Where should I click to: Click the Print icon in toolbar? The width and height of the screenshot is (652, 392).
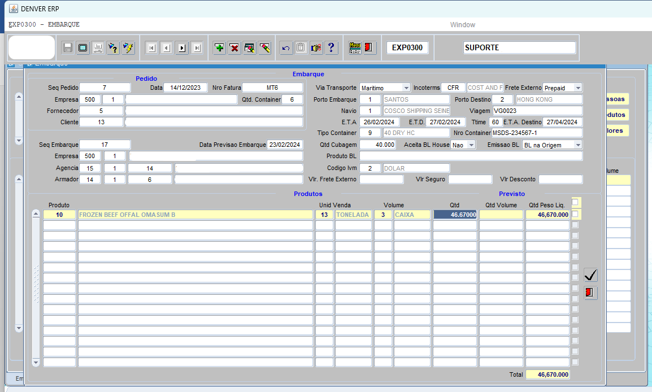pyautogui.click(x=98, y=48)
